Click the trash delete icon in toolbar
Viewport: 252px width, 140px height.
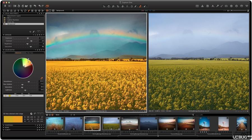click(x=31, y=6)
